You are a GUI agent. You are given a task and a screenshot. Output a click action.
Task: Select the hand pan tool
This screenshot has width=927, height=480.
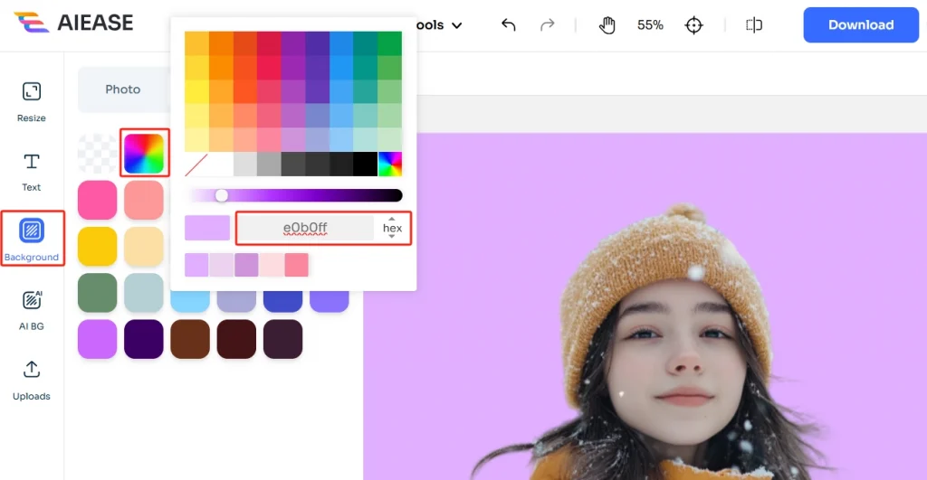(x=607, y=25)
